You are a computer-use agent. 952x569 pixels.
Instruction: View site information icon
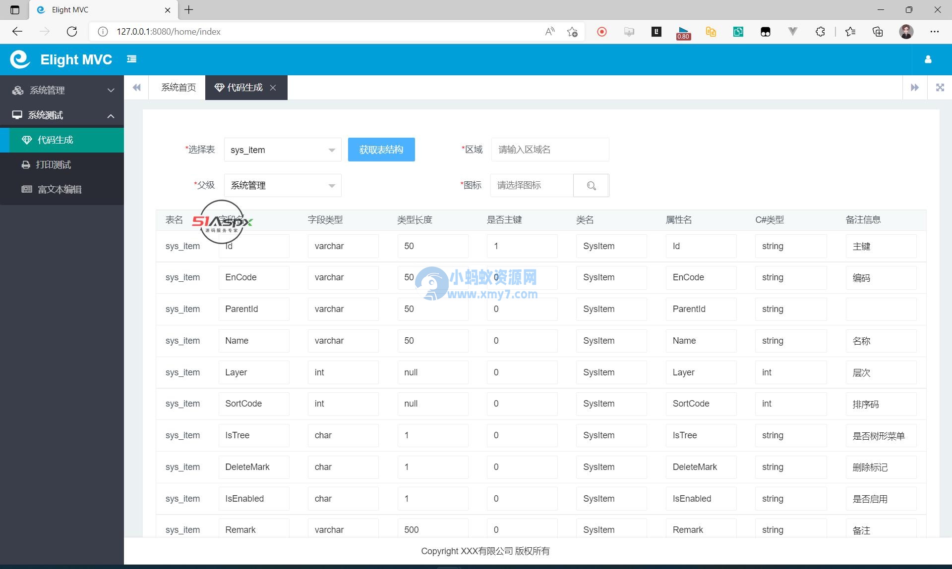103,32
